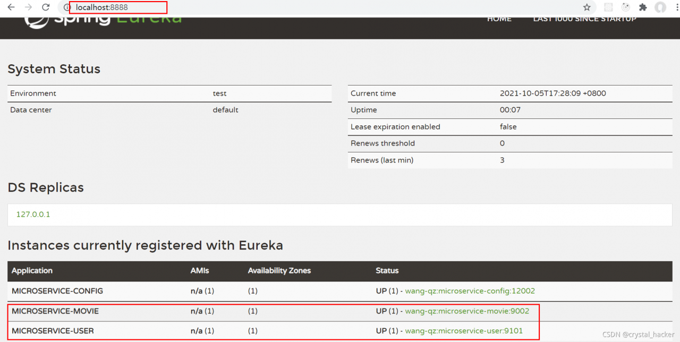The width and height of the screenshot is (680, 342).
Task: Click n/a (1) AMIs cell for MICROSERVICE-CONFIG
Action: [202, 291]
